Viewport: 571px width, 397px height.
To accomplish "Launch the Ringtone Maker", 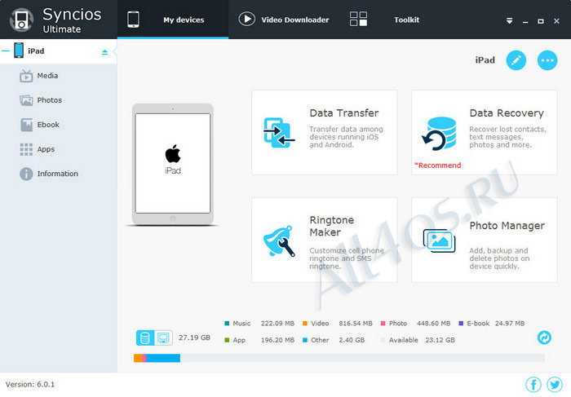I will (x=324, y=240).
